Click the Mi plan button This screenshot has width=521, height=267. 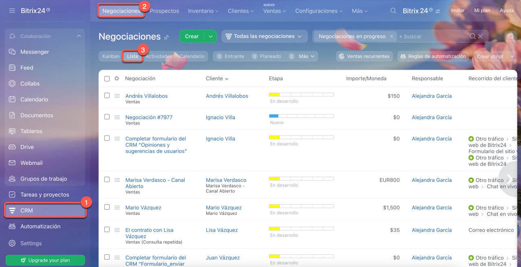(482, 11)
